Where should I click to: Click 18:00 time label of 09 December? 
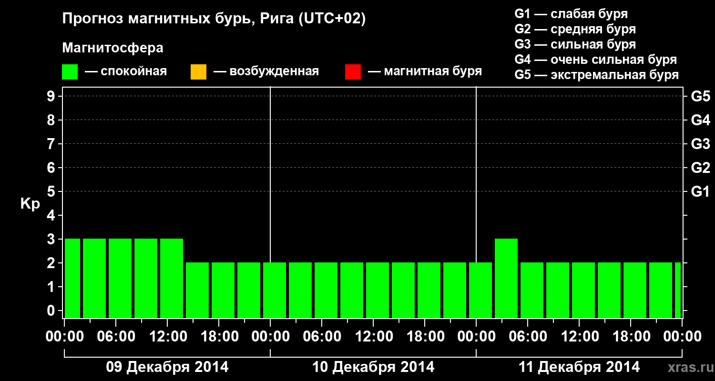[x=219, y=337]
